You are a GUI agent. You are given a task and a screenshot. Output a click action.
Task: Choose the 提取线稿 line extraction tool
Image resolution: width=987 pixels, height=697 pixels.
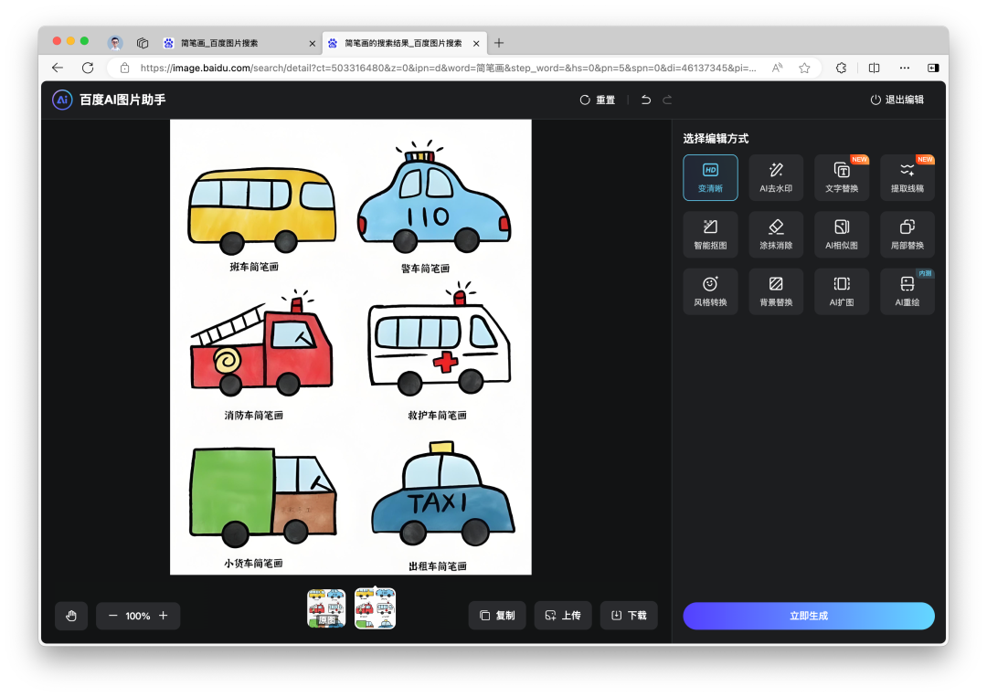pos(907,177)
